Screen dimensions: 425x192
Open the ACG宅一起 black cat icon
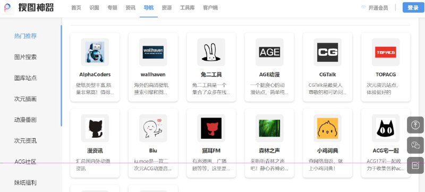[x=386, y=128]
